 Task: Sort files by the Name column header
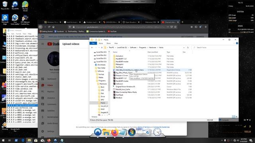coord(115,52)
